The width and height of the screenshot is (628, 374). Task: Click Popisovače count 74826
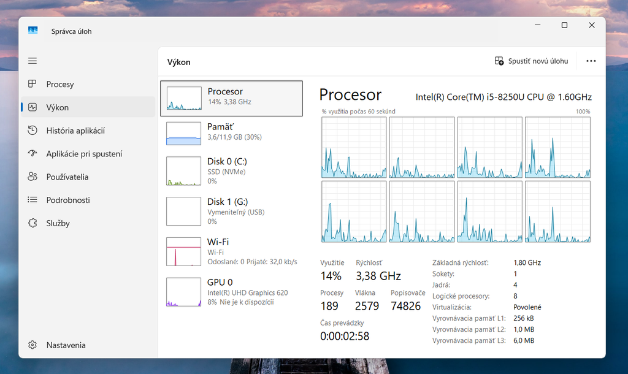(406, 306)
